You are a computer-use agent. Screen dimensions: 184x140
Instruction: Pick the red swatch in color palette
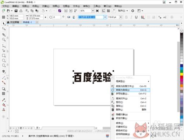(x=181, y=77)
